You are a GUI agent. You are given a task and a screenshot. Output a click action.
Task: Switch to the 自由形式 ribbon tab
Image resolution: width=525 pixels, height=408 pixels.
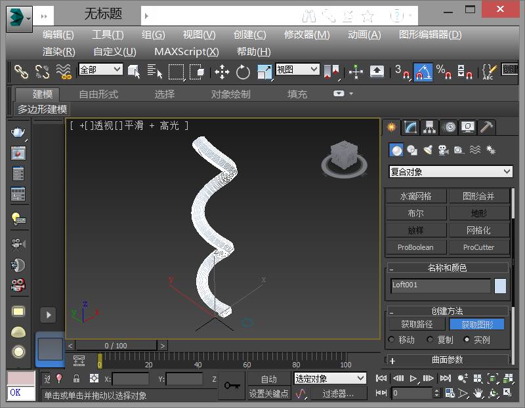[x=98, y=94]
